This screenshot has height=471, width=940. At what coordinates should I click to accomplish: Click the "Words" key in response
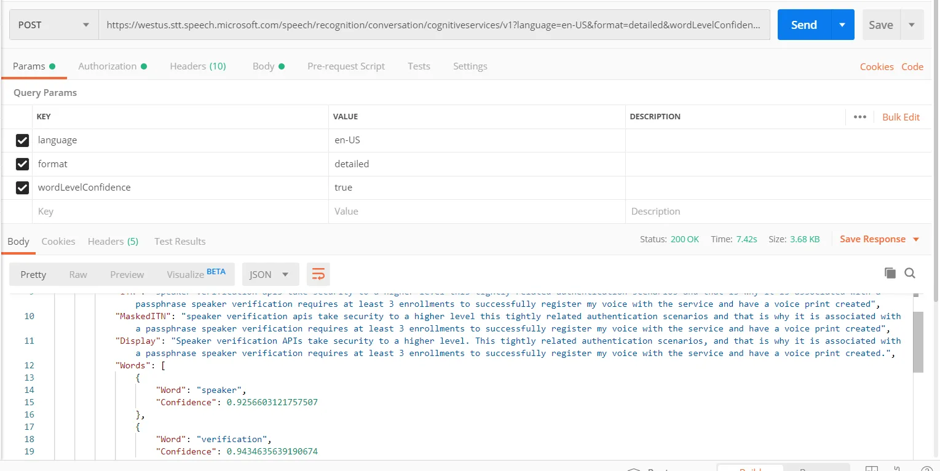click(133, 365)
